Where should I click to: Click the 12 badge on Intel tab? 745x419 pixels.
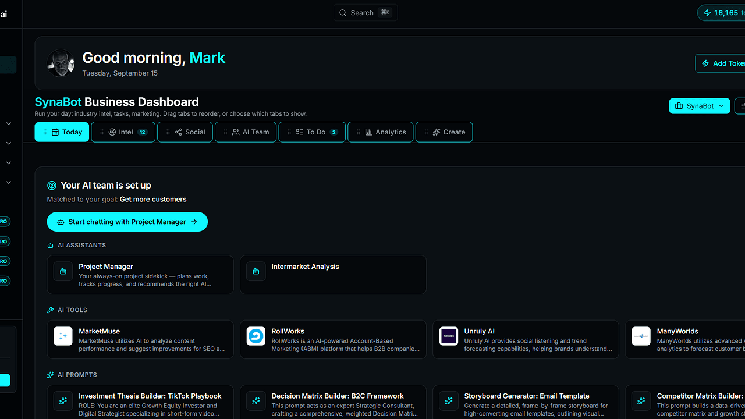(x=142, y=132)
